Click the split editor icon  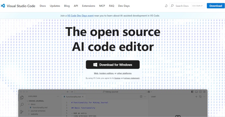tap(141, 96)
